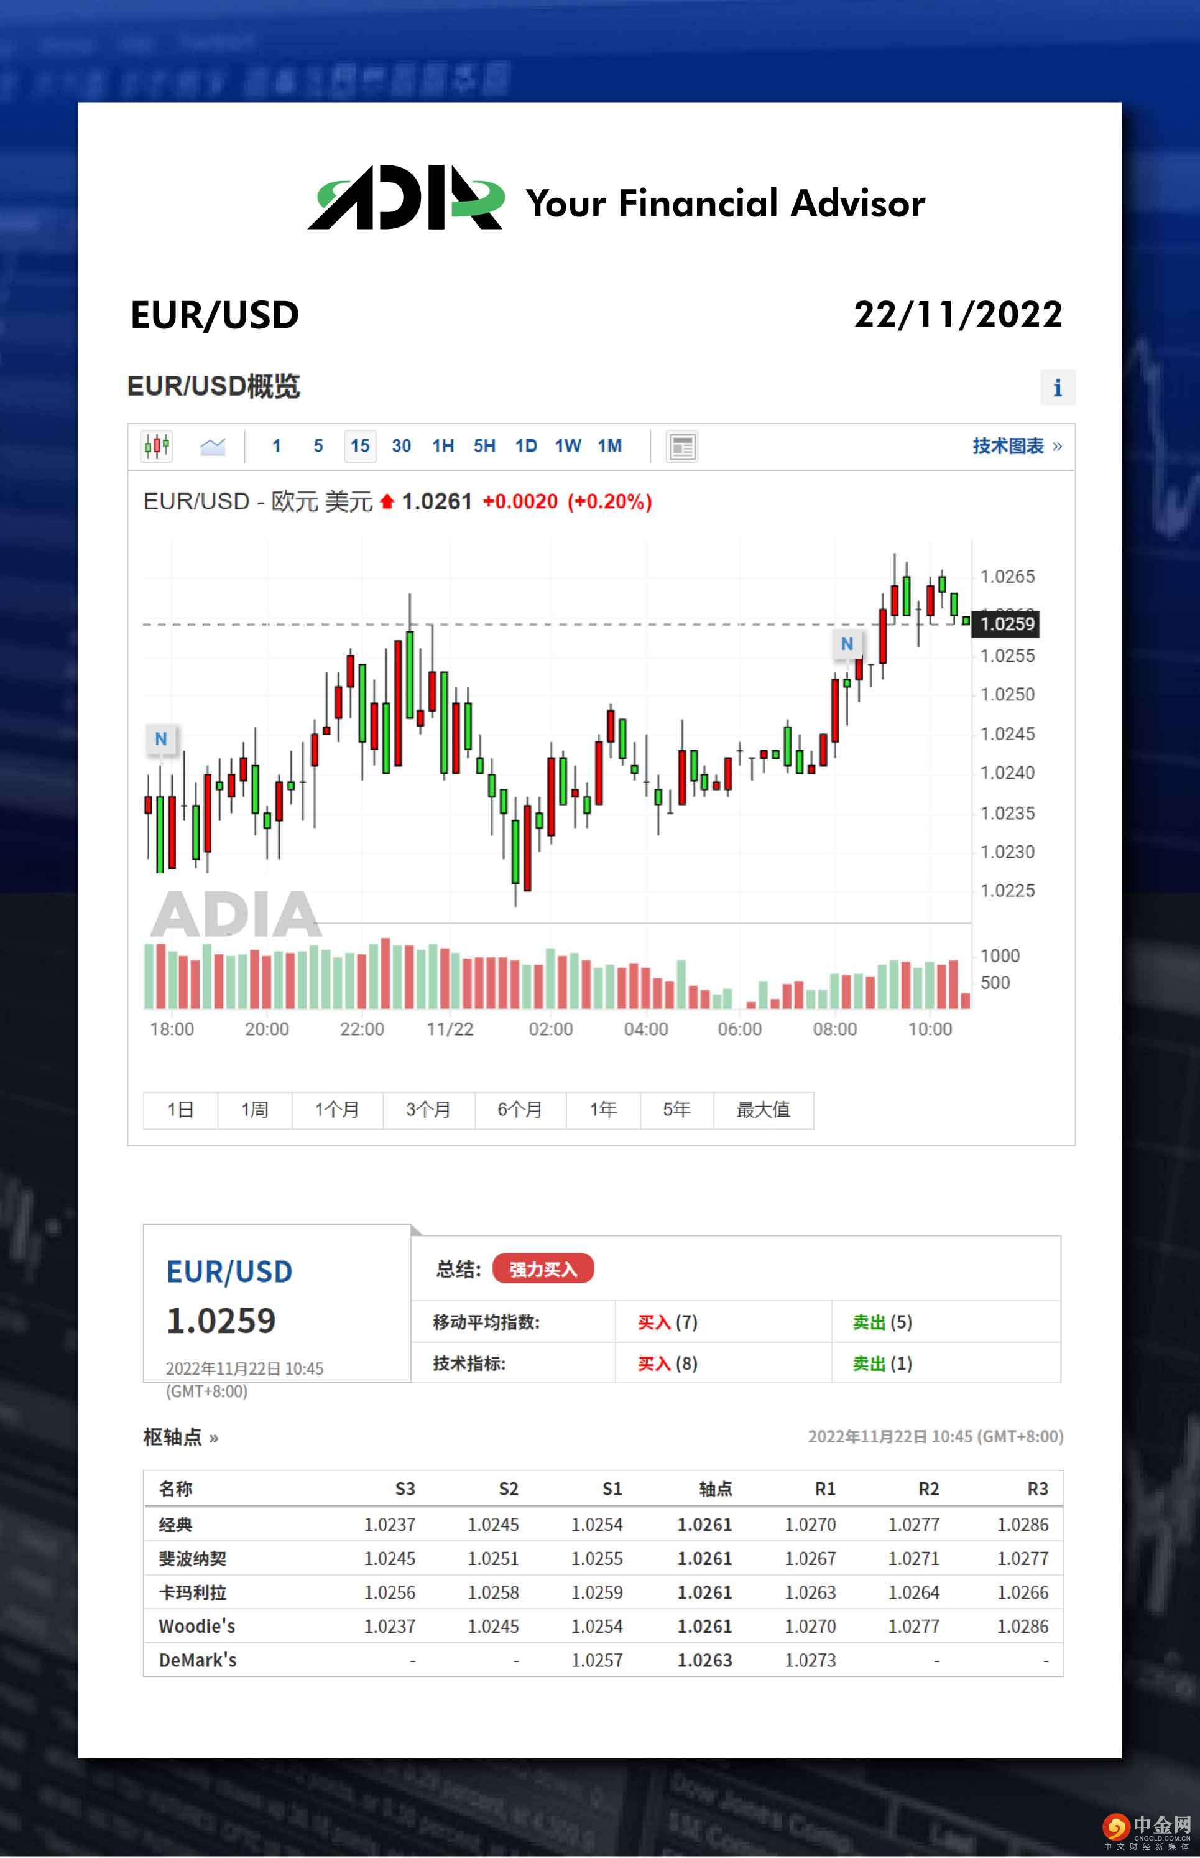Switch to the 1D chart interval
Screen dimensions: 1200x1858
click(526, 446)
